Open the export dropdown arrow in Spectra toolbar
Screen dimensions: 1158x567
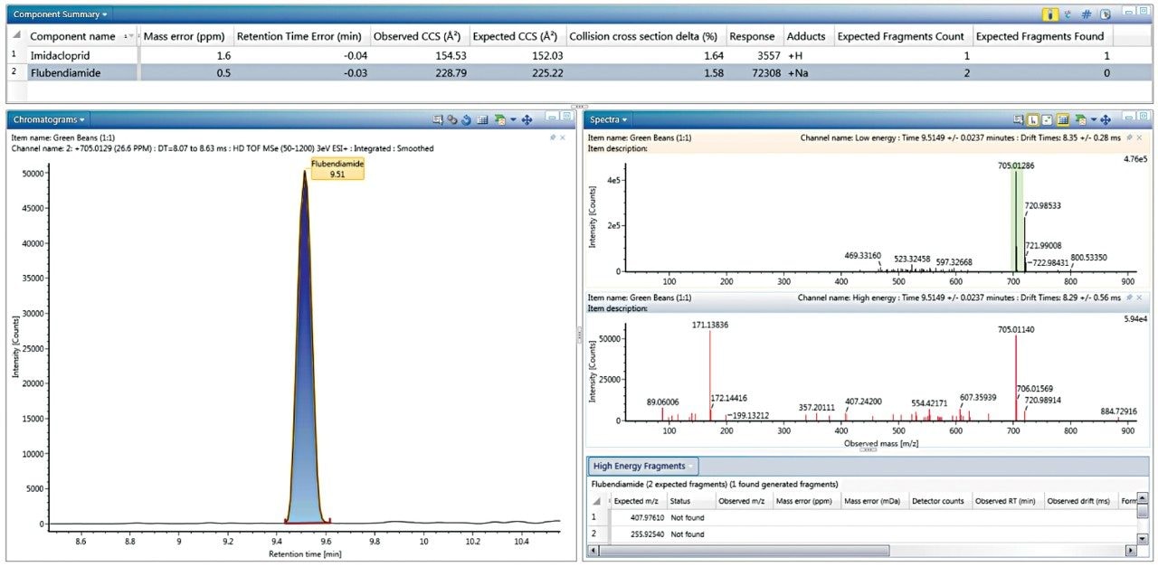tap(1093, 118)
